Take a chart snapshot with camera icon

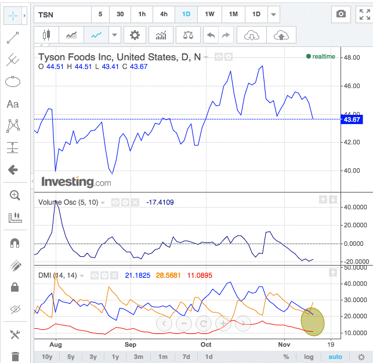coord(341,14)
